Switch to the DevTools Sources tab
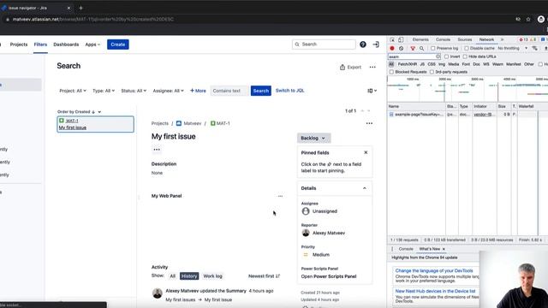 tap(465, 40)
